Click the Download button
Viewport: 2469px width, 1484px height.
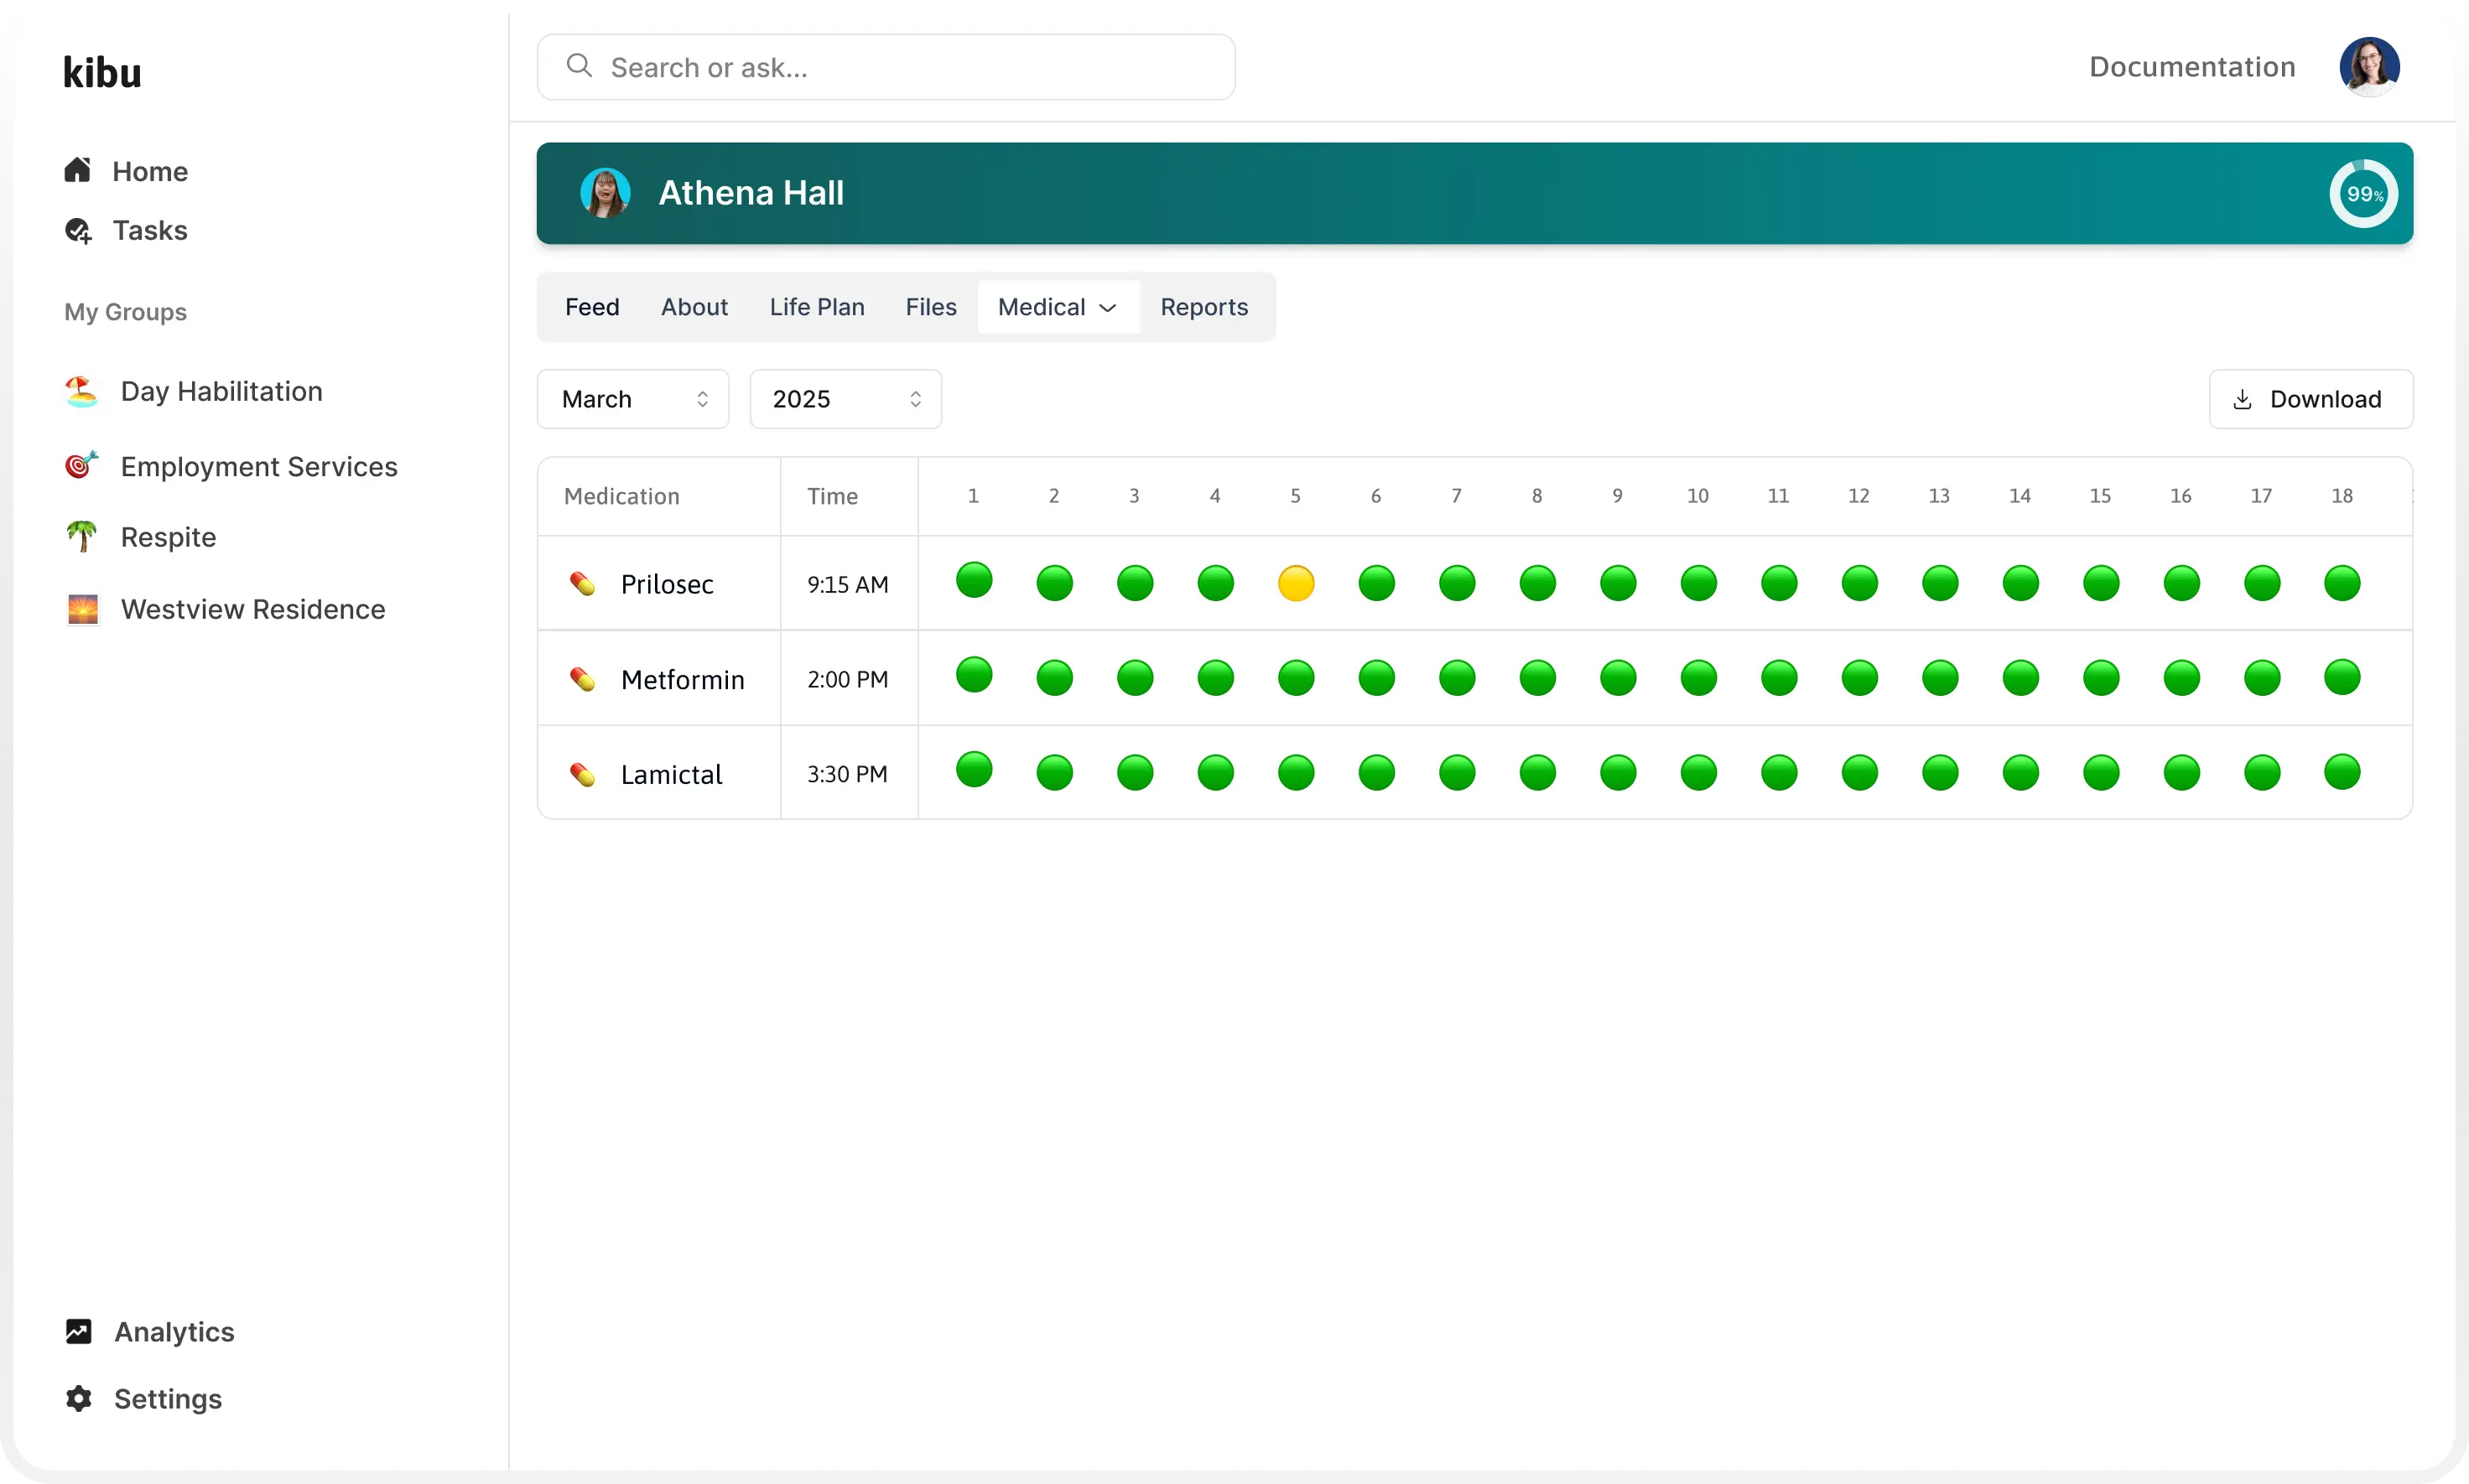(2310, 399)
